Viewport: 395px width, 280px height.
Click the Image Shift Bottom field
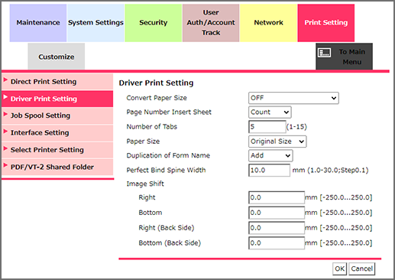pyautogui.click(x=277, y=213)
